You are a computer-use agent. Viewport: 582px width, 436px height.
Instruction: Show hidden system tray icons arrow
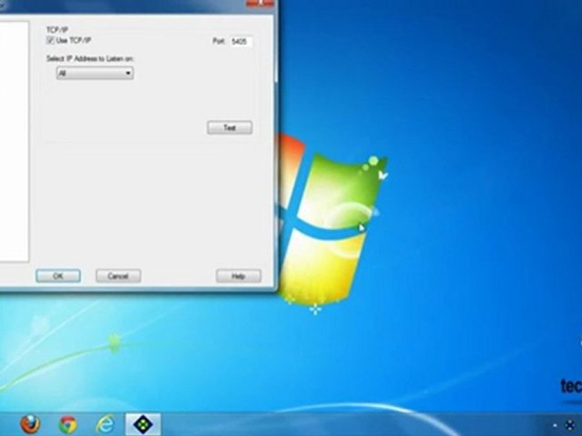(x=555, y=426)
